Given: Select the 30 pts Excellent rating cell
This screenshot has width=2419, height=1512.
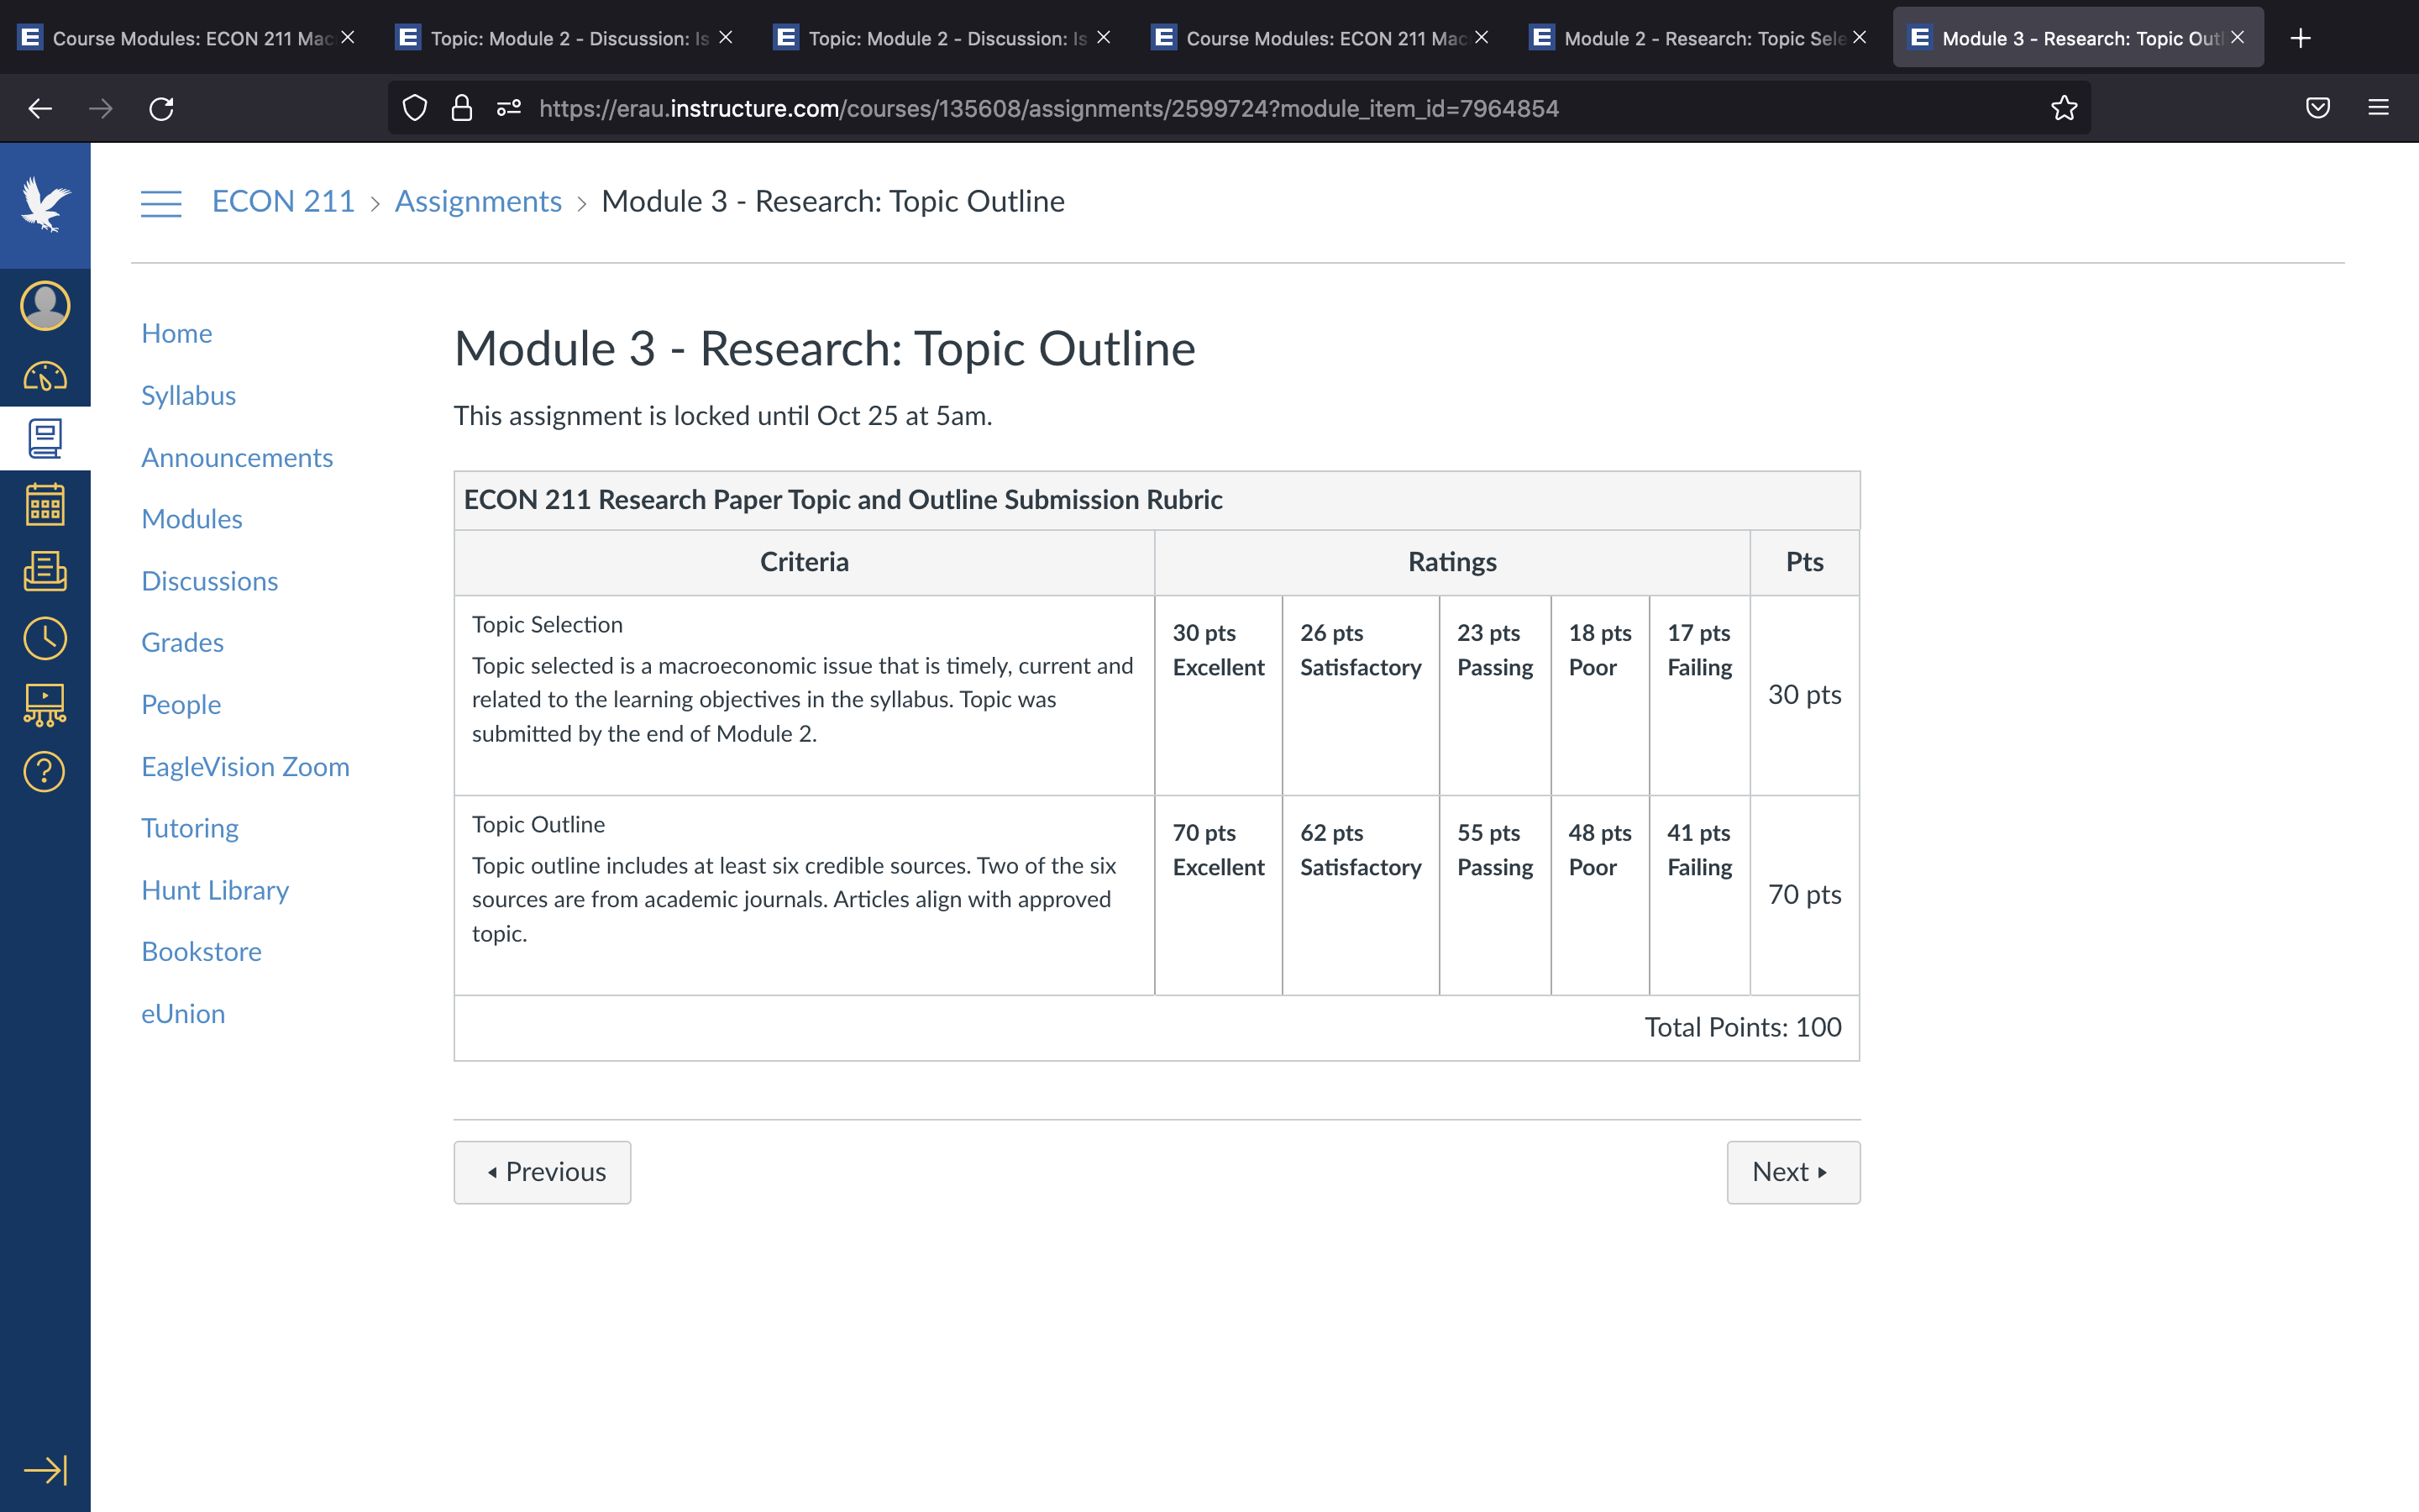Looking at the screenshot, I should point(1219,696).
